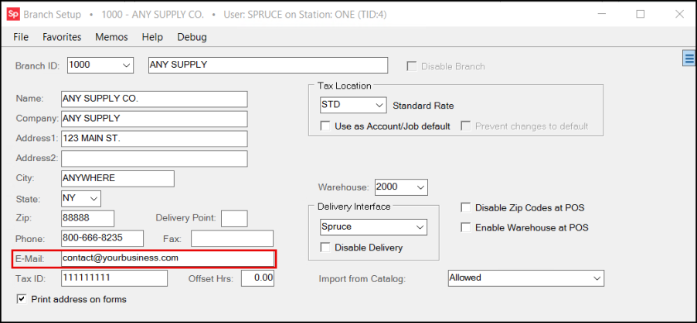Tick the Disable Delivery checkbox
The height and width of the screenshot is (323, 697).
tap(325, 247)
